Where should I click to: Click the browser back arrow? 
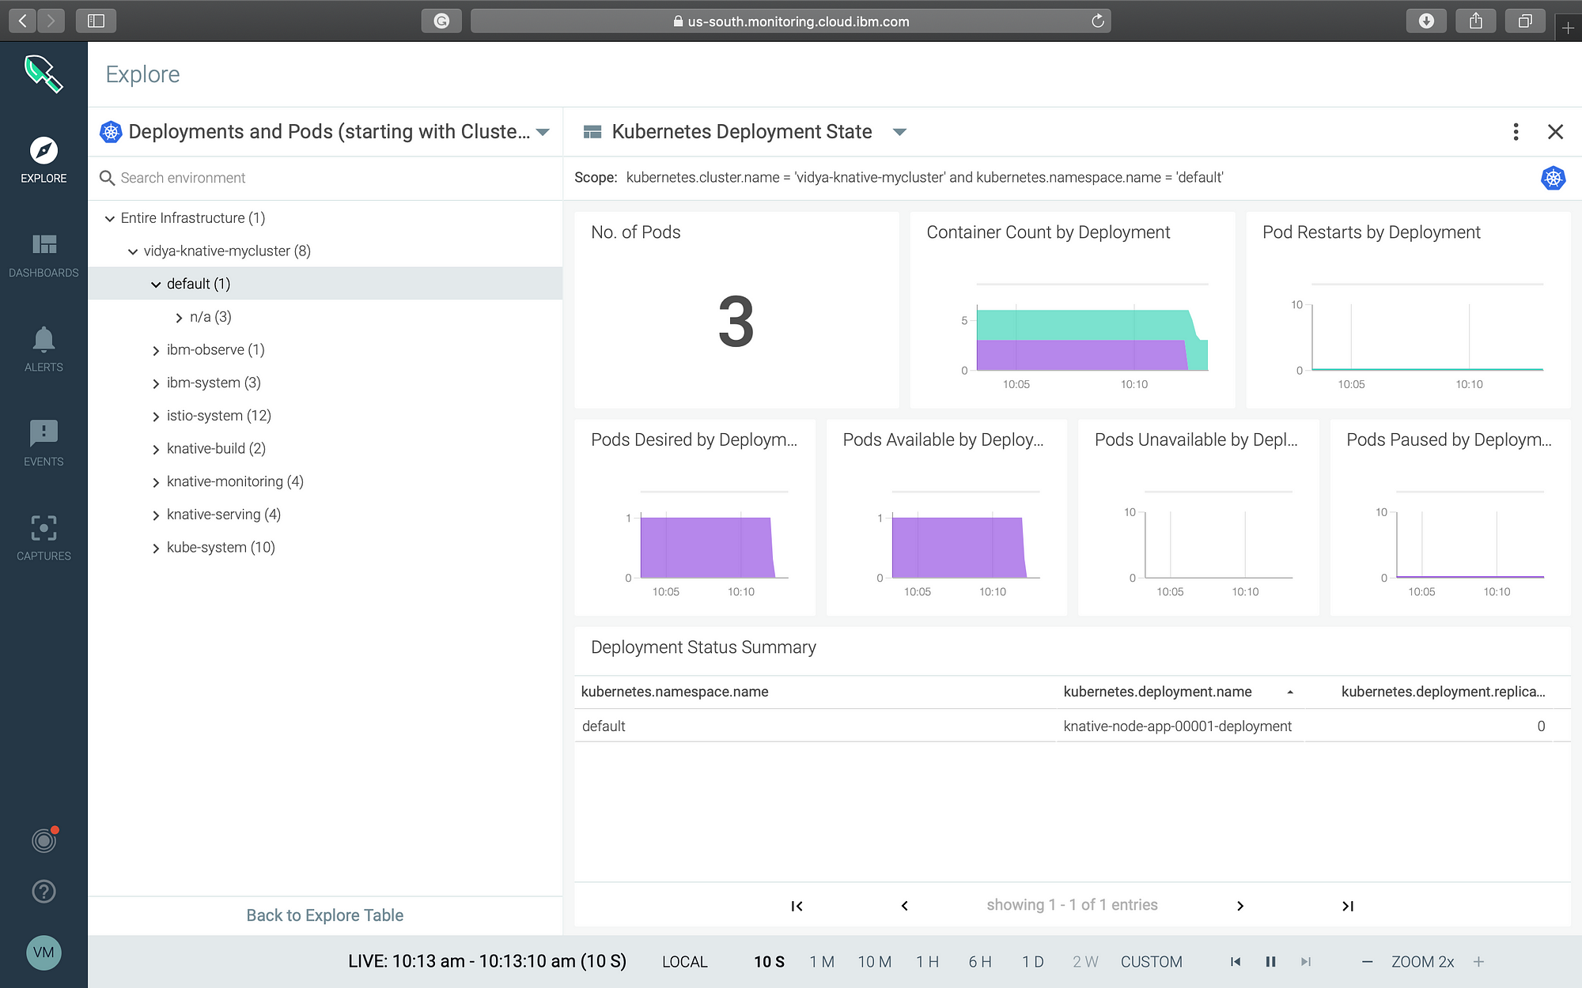pos(23,21)
